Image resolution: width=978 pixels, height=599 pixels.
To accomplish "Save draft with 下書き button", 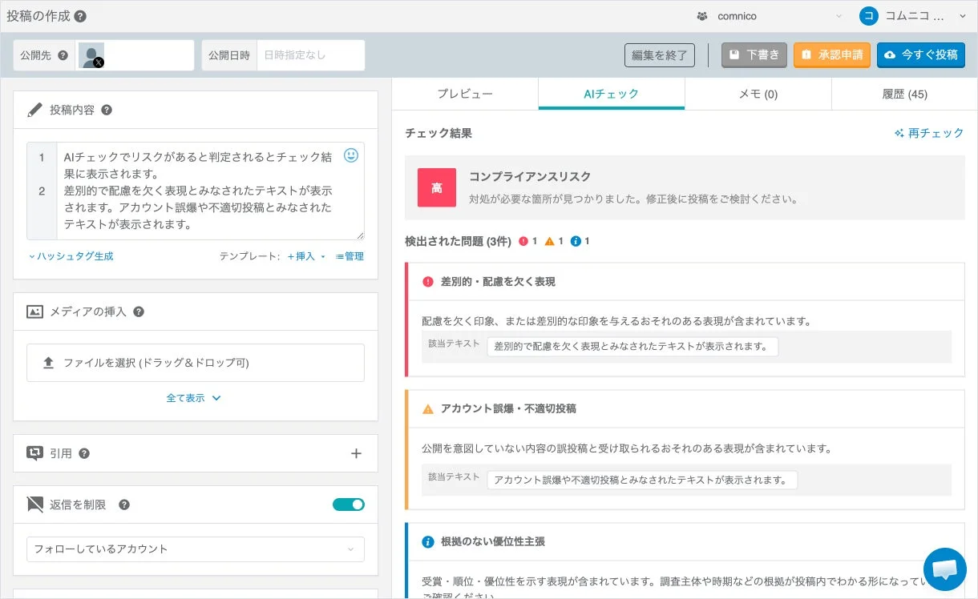I will pyautogui.click(x=754, y=55).
